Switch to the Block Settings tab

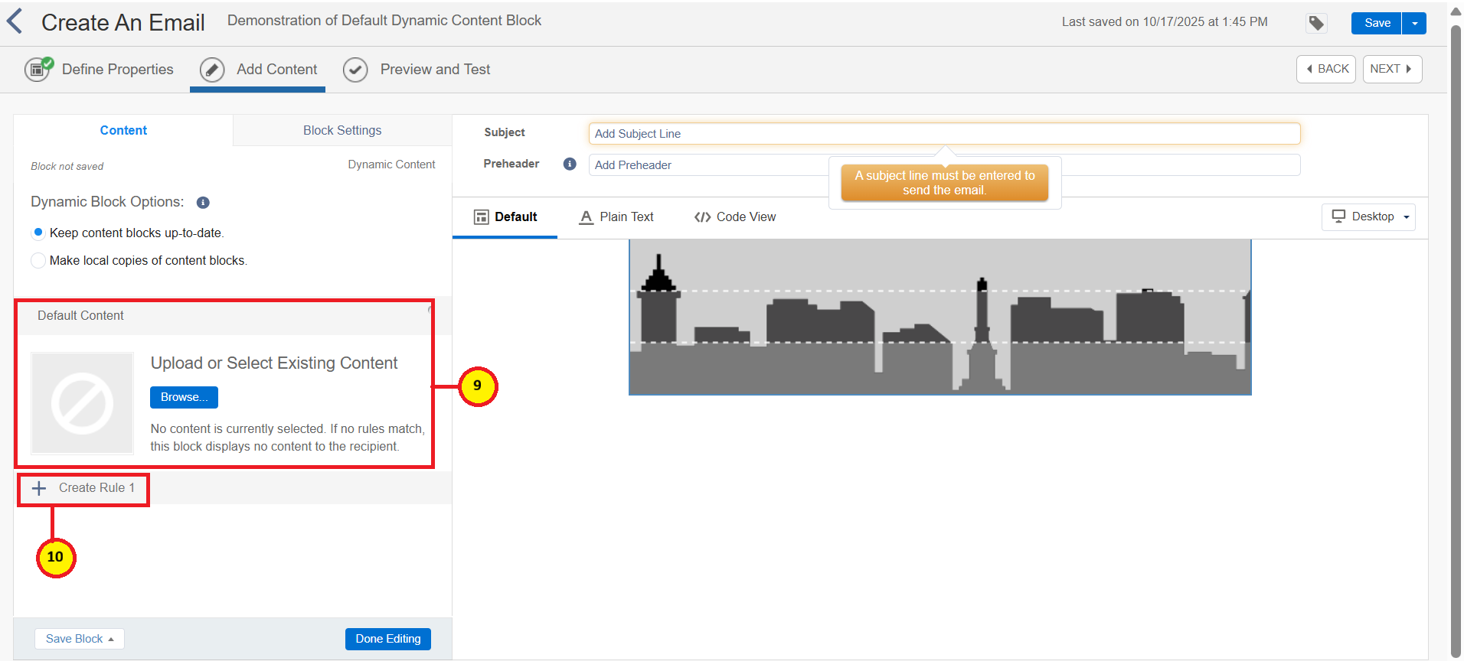(x=342, y=130)
